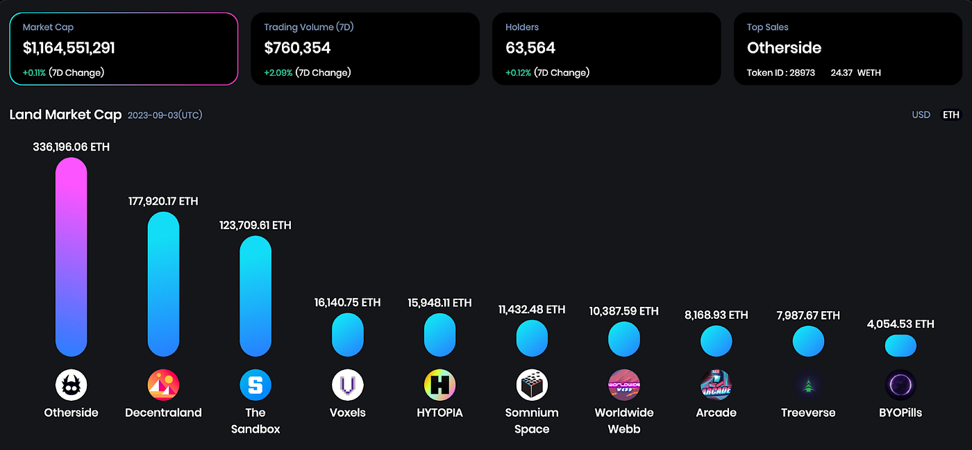Click the Decentraland market cap bar
The width and height of the screenshot is (972, 450).
click(163, 285)
